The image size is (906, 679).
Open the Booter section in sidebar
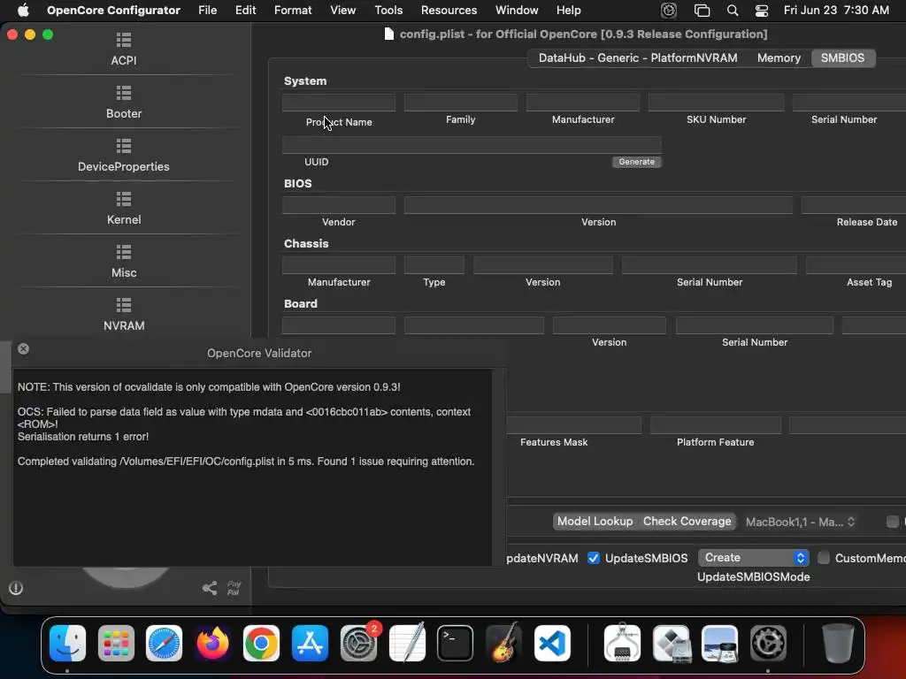tap(124, 103)
